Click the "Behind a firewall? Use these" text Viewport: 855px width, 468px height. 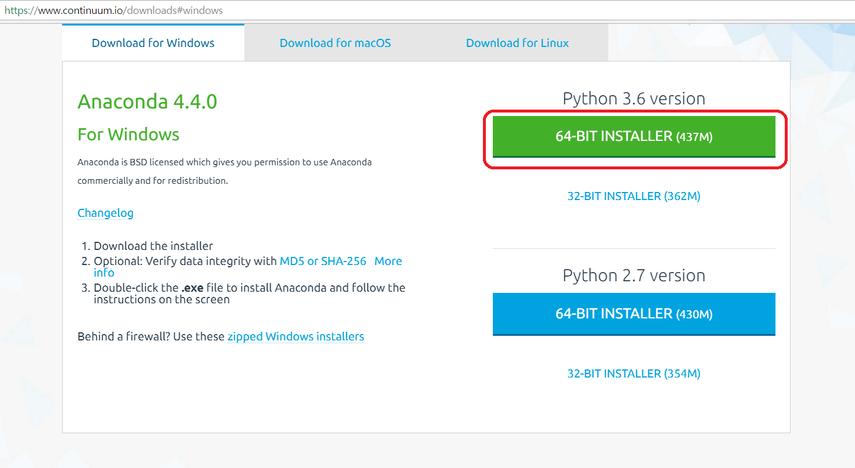coord(151,336)
